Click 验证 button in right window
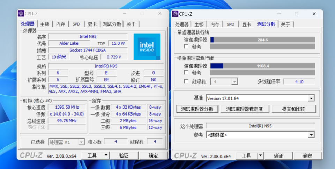The width and height of the screenshot is (335, 169). [x=278, y=156]
